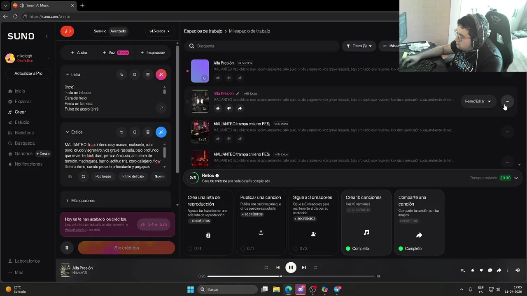Thumbs down the song in player bar
Screen dimensions: 527x296
(481, 270)
